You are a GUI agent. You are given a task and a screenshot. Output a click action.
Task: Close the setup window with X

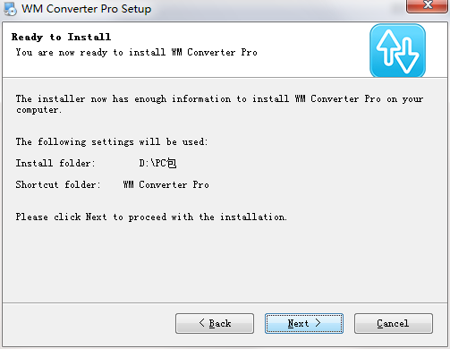click(x=428, y=5)
